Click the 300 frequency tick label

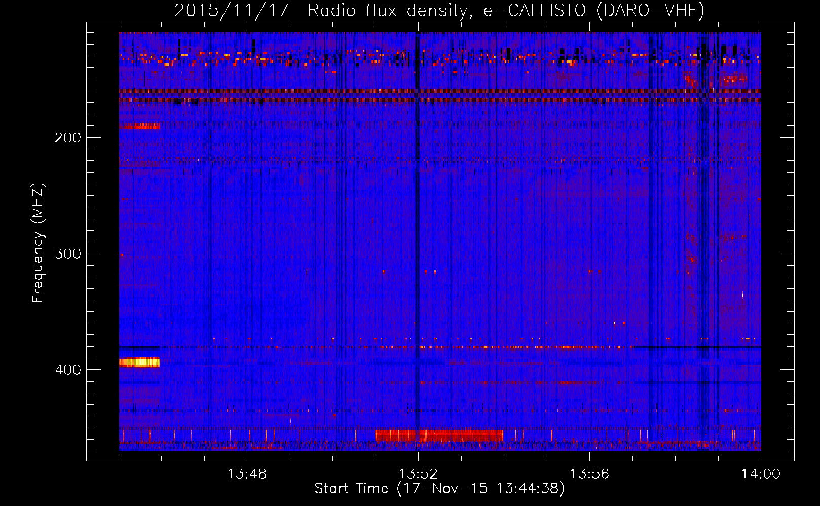tap(68, 254)
